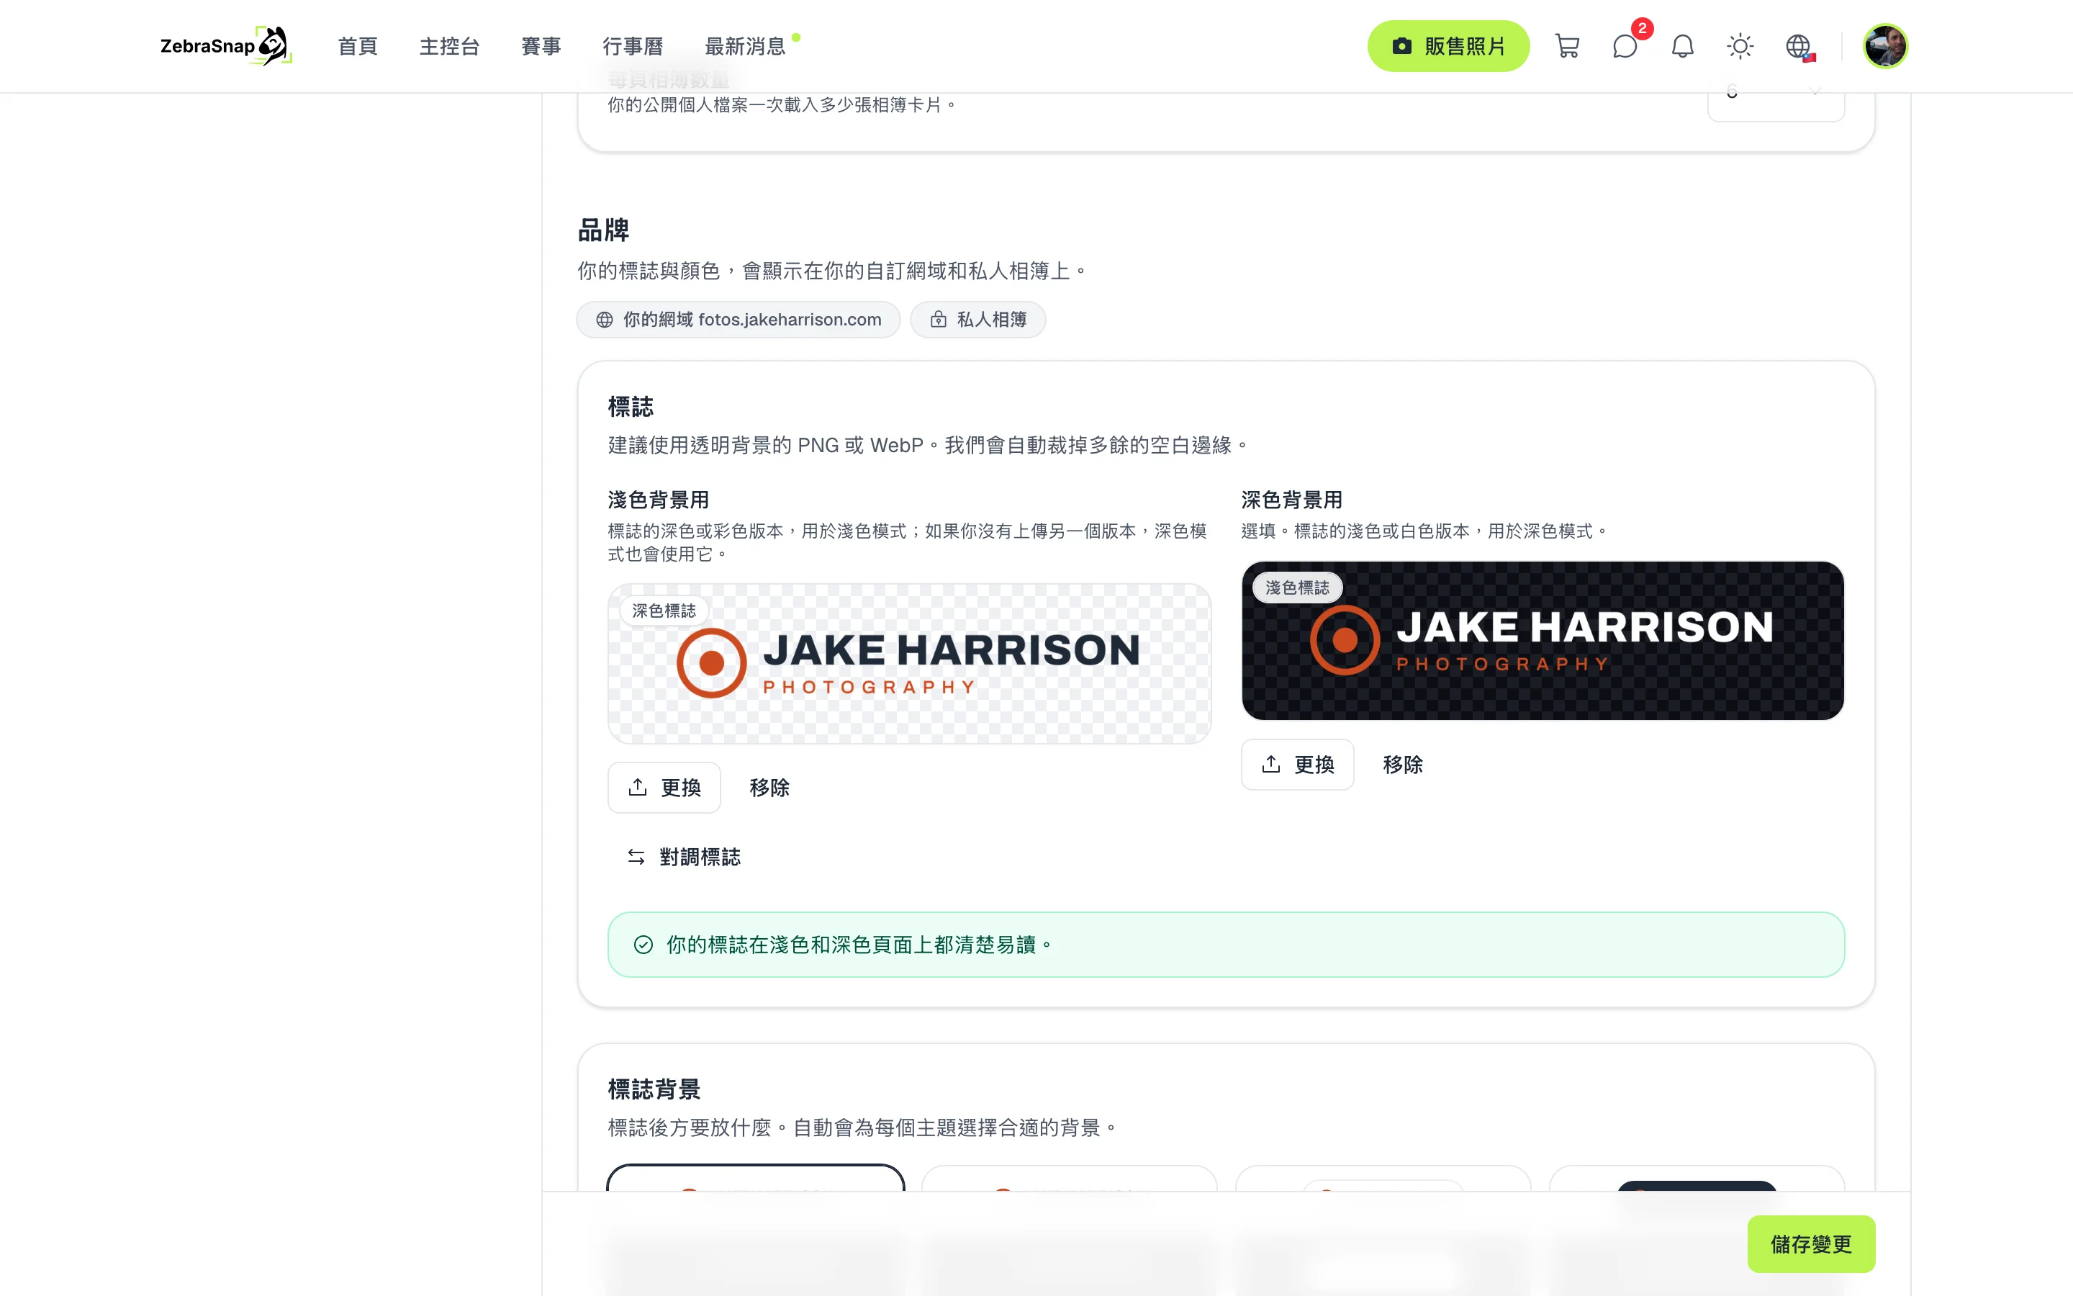Remove the light-background logo
2073x1296 pixels.
point(769,787)
